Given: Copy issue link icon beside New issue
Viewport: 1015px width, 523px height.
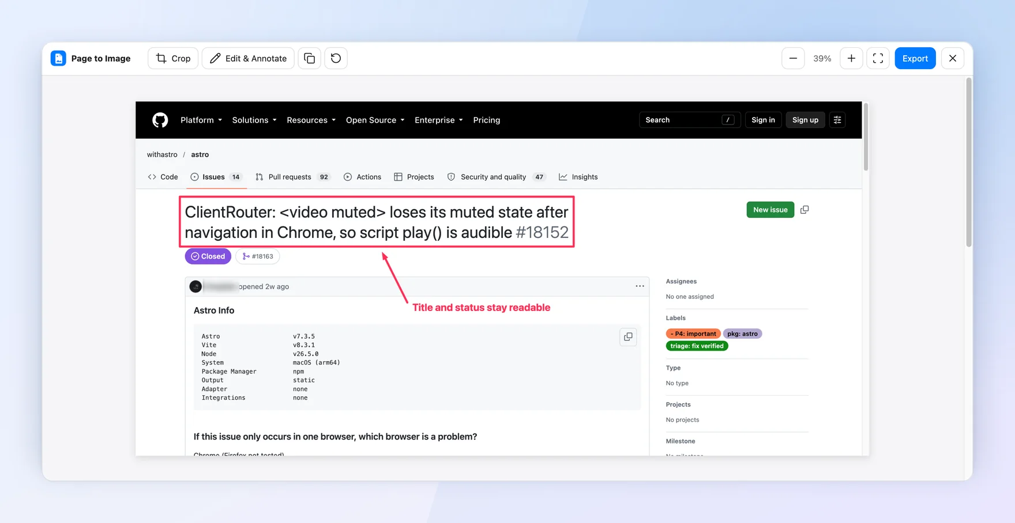Looking at the screenshot, I should [x=805, y=210].
